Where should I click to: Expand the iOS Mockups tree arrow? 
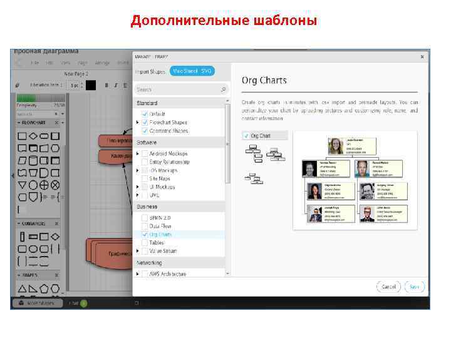click(137, 170)
